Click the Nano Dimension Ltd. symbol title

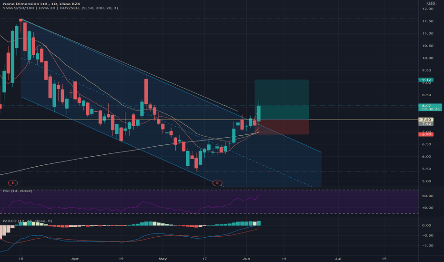pos(41,4)
